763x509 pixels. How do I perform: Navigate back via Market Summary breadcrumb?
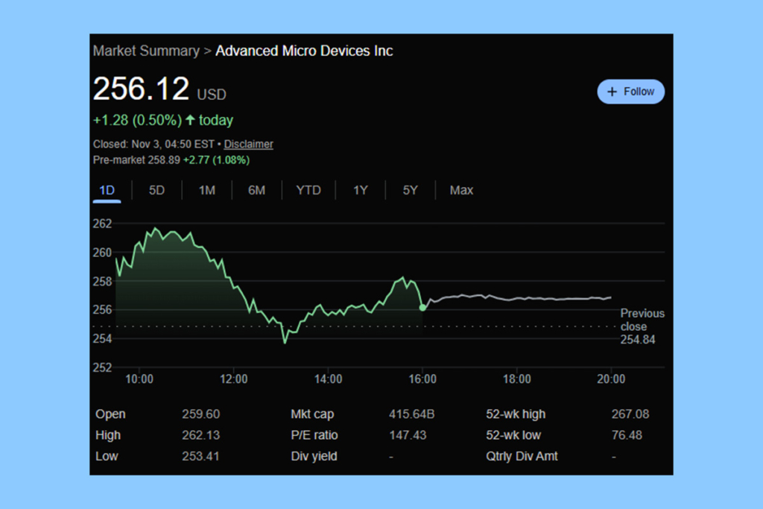click(x=146, y=51)
